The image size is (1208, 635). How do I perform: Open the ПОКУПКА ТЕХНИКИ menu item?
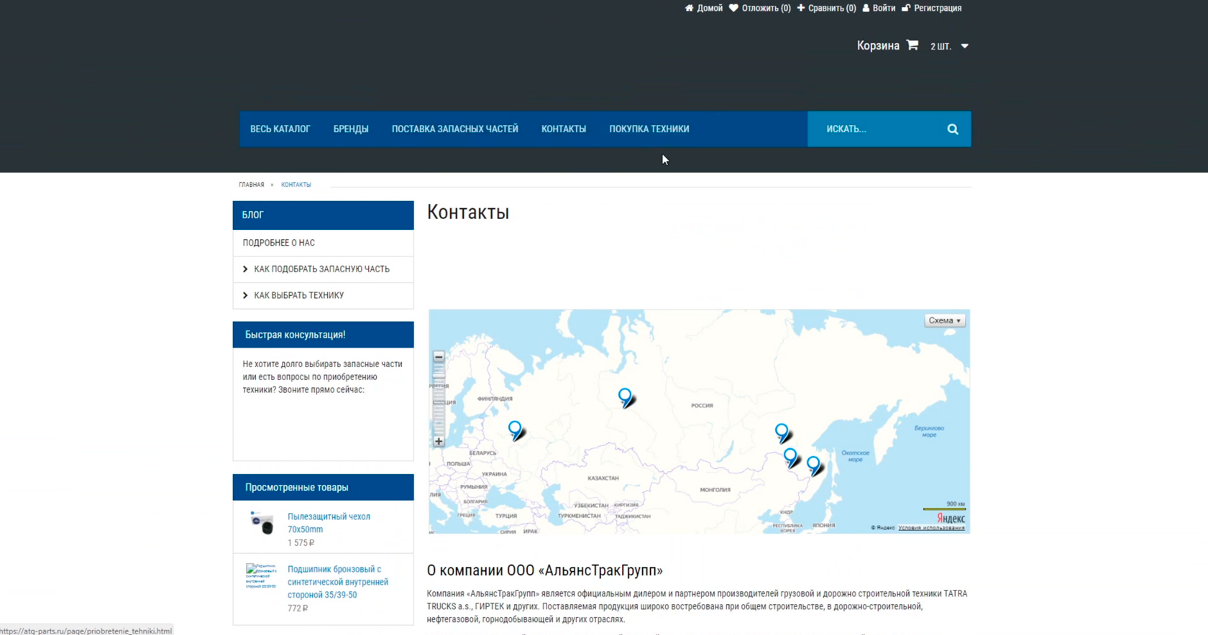click(x=649, y=129)
